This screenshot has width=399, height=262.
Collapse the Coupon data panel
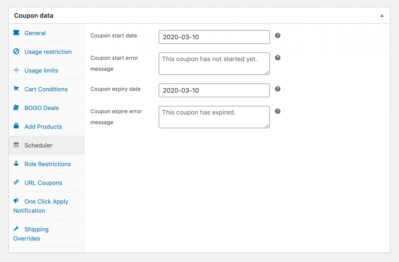382,16
